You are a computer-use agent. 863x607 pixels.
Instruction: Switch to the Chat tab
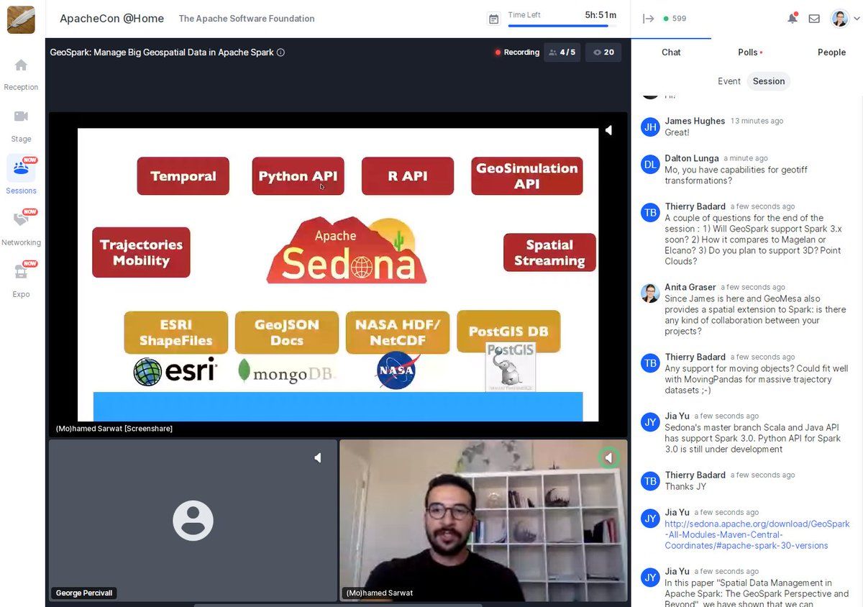pyautogui.click(x=671, y=53)
